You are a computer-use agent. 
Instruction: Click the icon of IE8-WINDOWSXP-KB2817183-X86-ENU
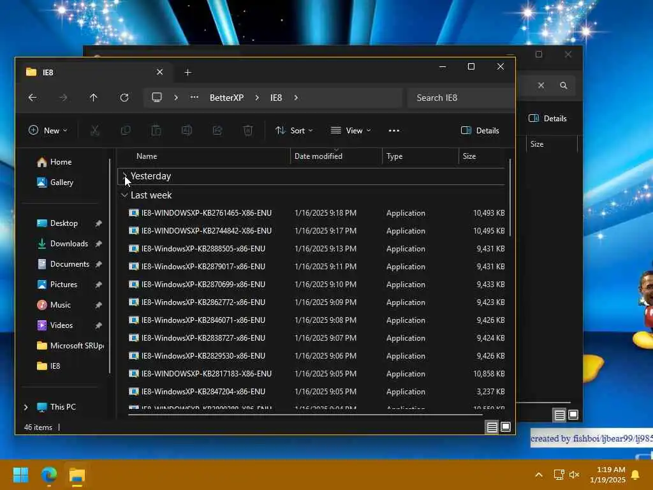pos(134,374)
